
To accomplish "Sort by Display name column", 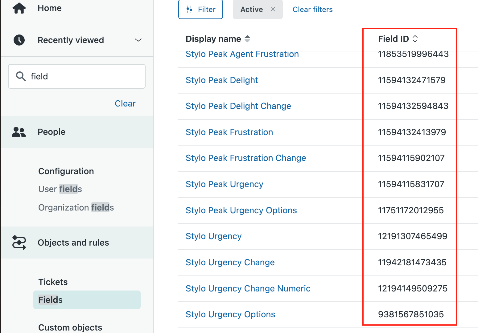I will [218, 39].
